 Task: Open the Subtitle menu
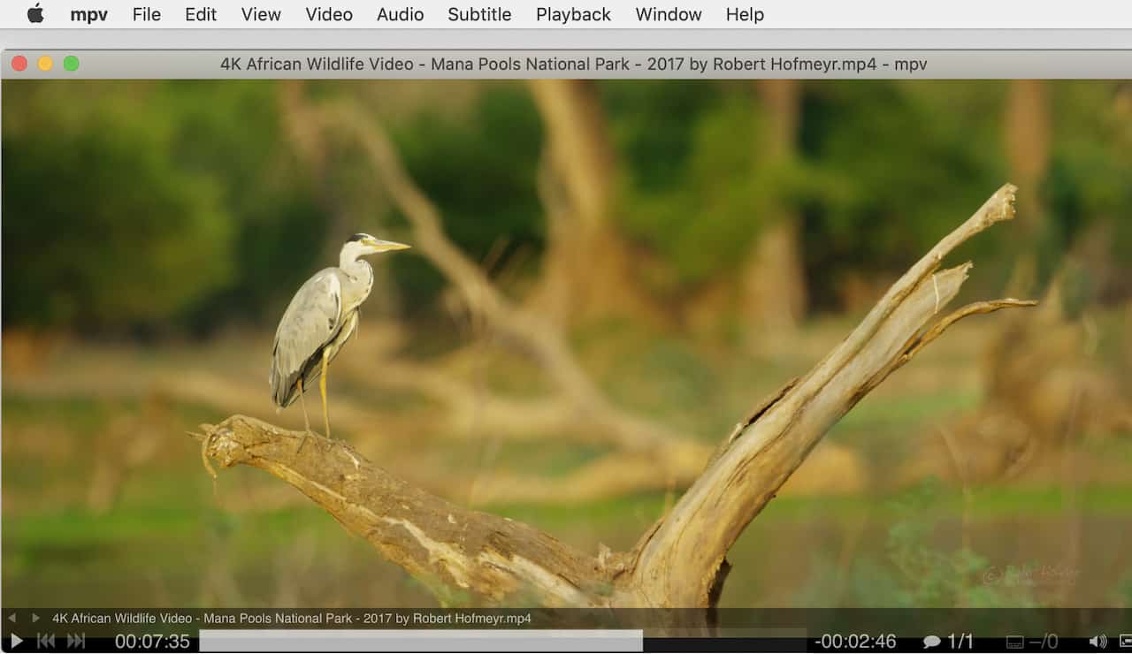pos(479,14)
